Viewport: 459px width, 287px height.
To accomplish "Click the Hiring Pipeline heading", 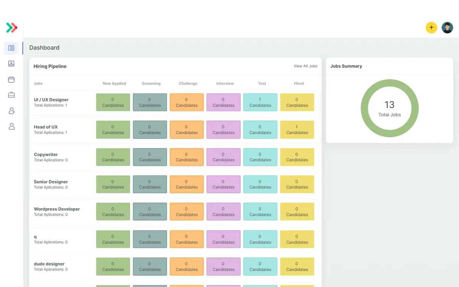I will pos(50,66).
